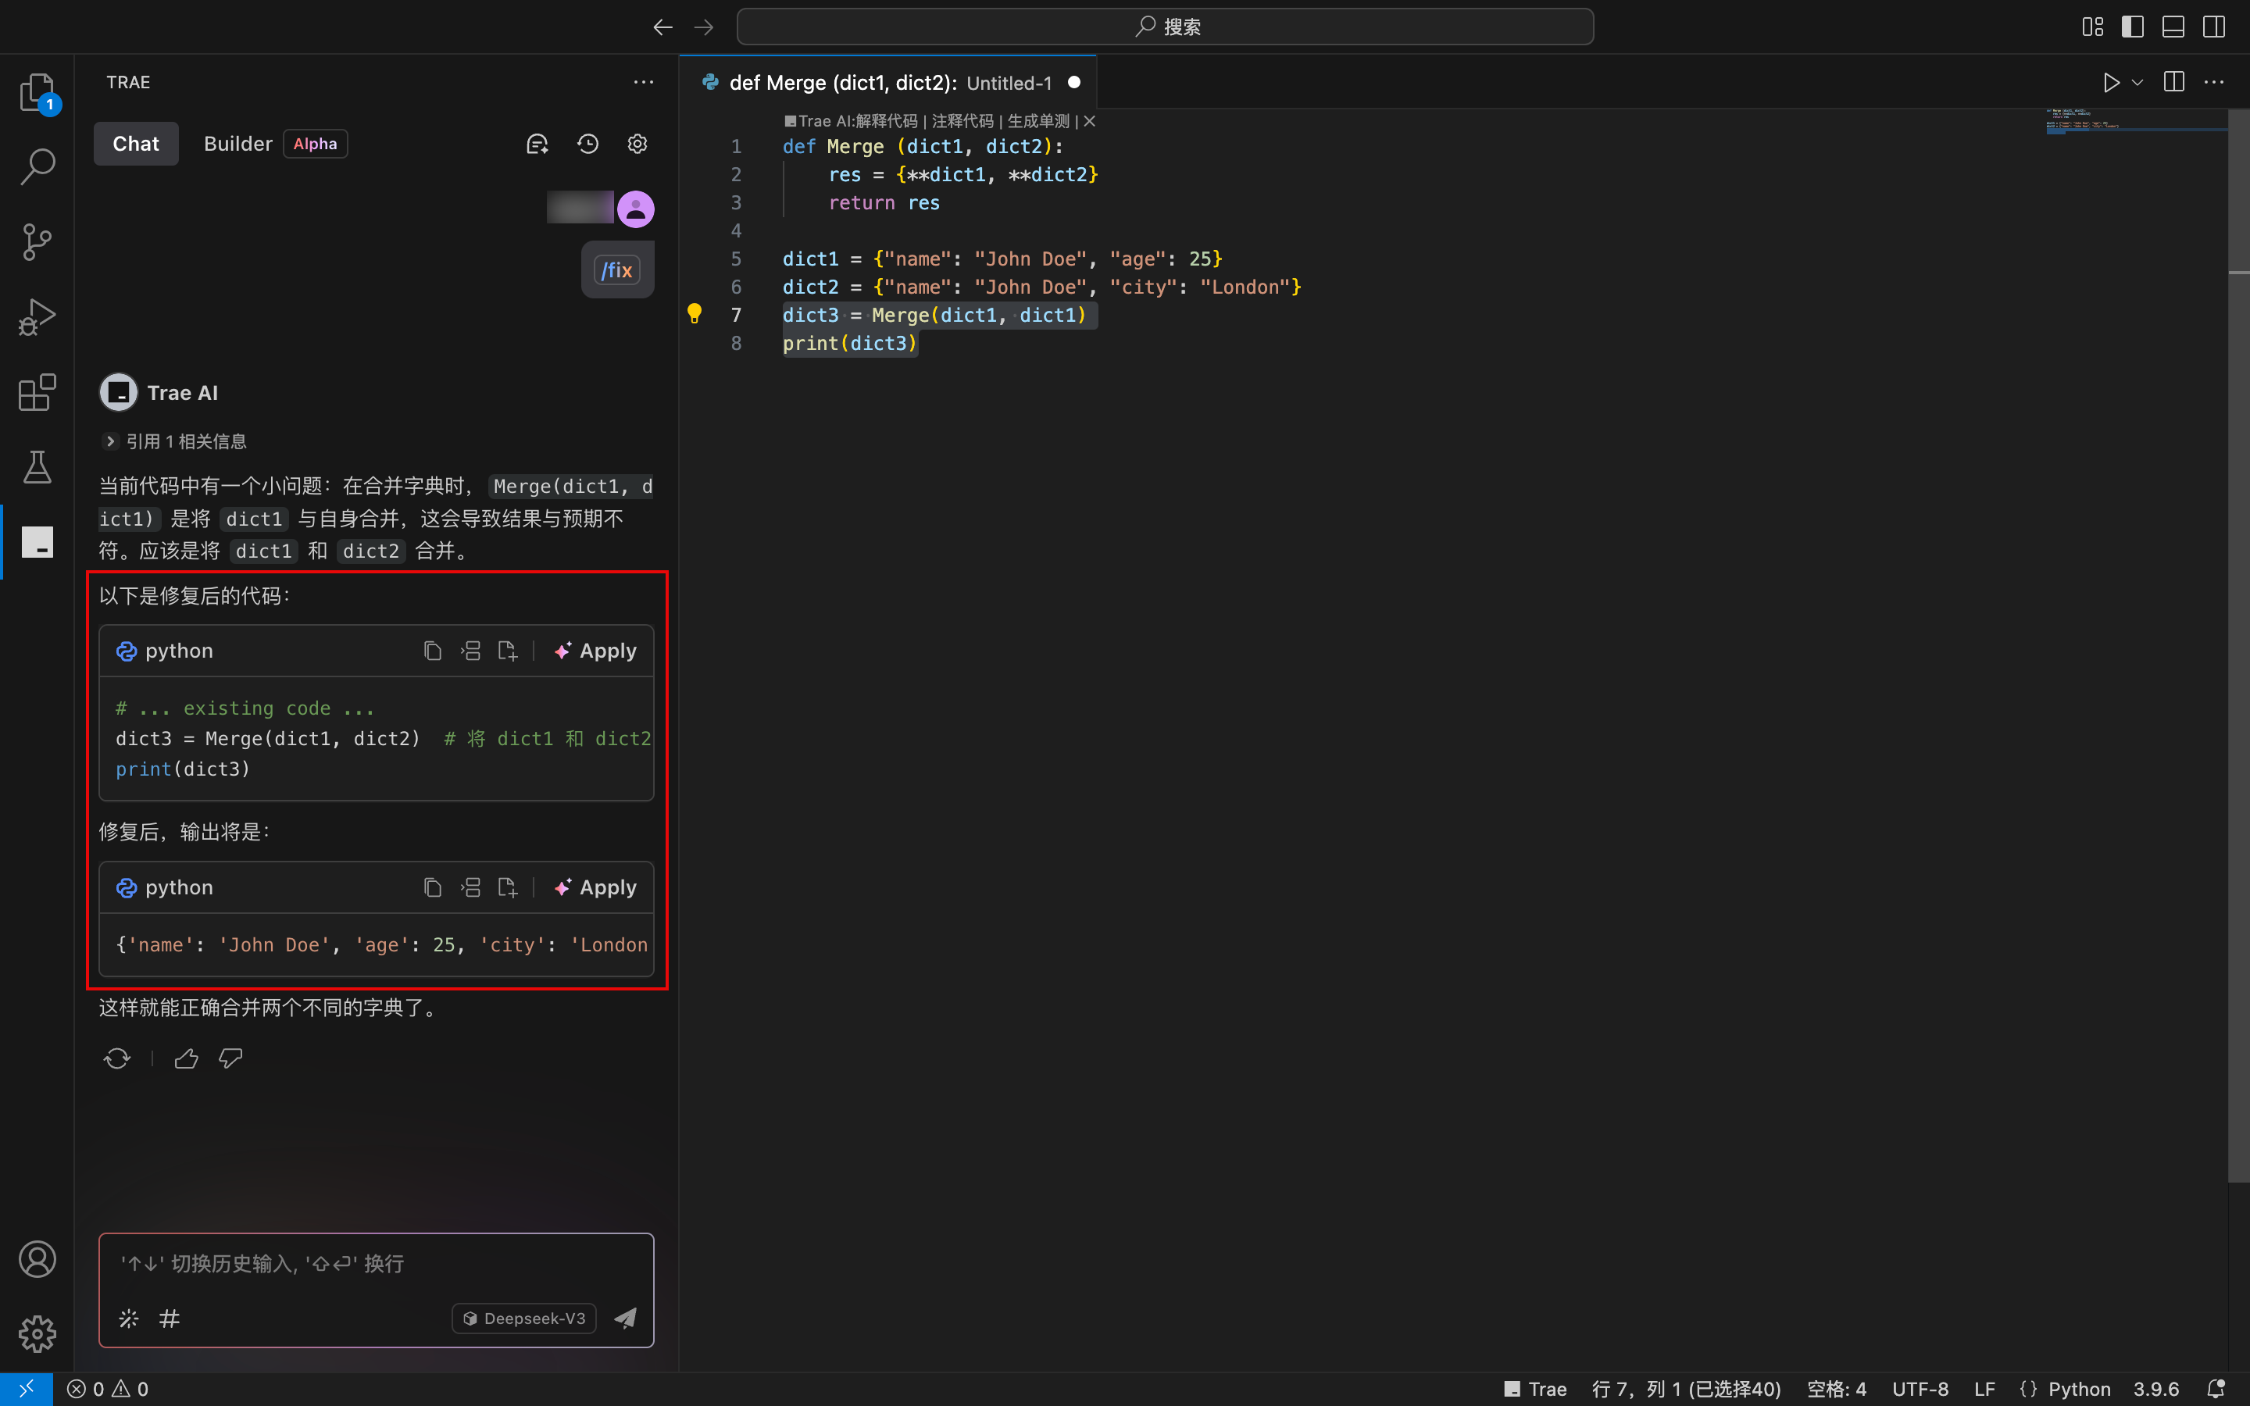The width and height of the screenshot is (2250, 1406).
Task: Open TRAE panel more actions menu
Action: point(644,83)
